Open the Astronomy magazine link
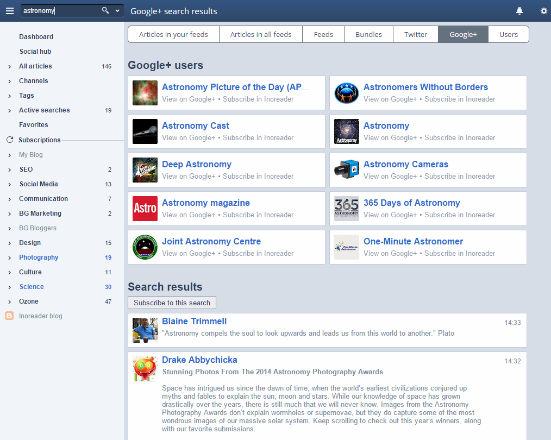Screen dimensions: 551x440 click(206, 203)
